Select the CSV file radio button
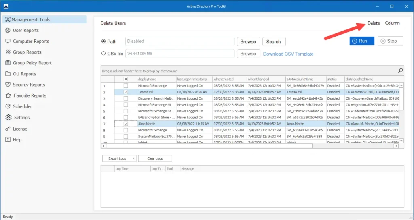This screenshot has height=220, width=414. (103, 54)
